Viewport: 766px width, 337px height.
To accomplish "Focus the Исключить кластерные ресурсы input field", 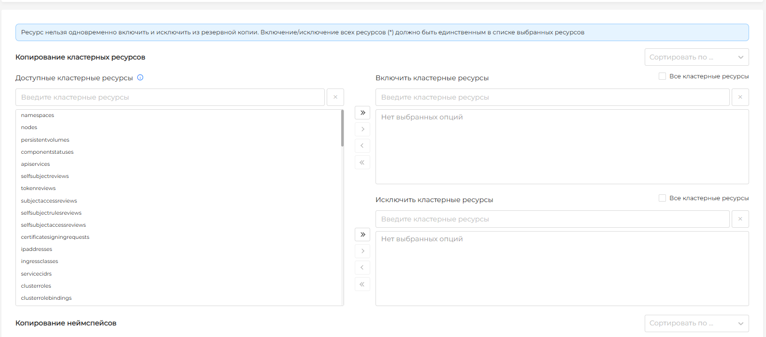I will click(x=552, y=219).
